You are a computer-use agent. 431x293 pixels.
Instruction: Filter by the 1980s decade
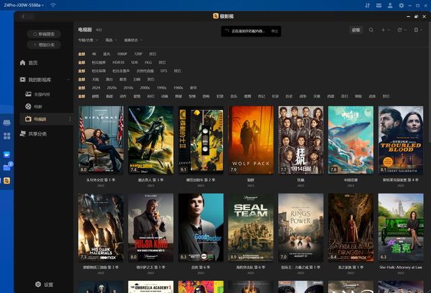point(178,88)
